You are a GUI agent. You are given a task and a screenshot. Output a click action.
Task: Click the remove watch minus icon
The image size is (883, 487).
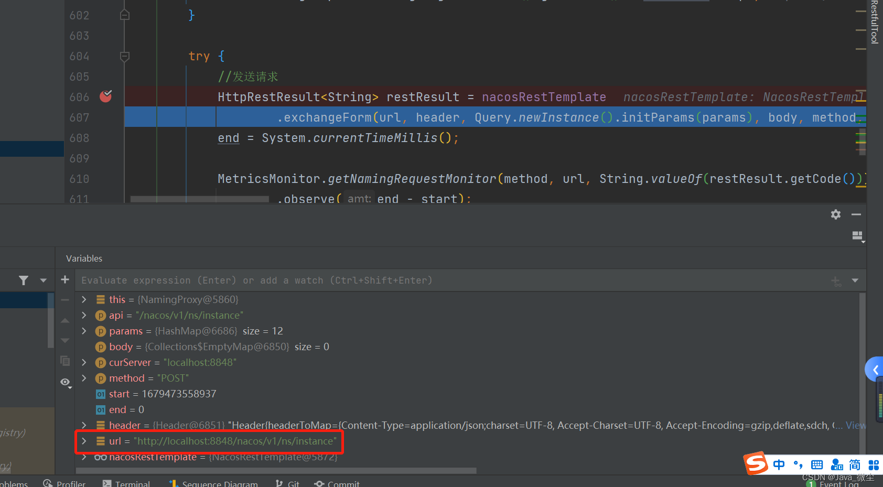coord(65,300)
